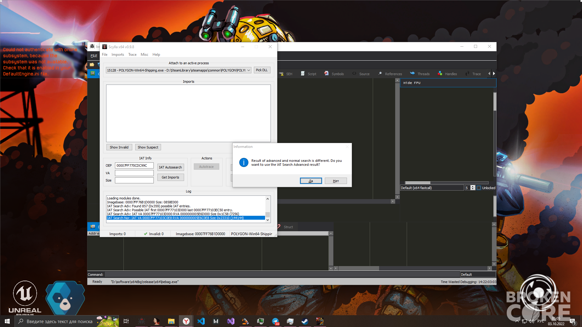Screen dimensions: 582x327
Task: Open the calling convention dropdown in x64dbg
Action: [432, 188]
